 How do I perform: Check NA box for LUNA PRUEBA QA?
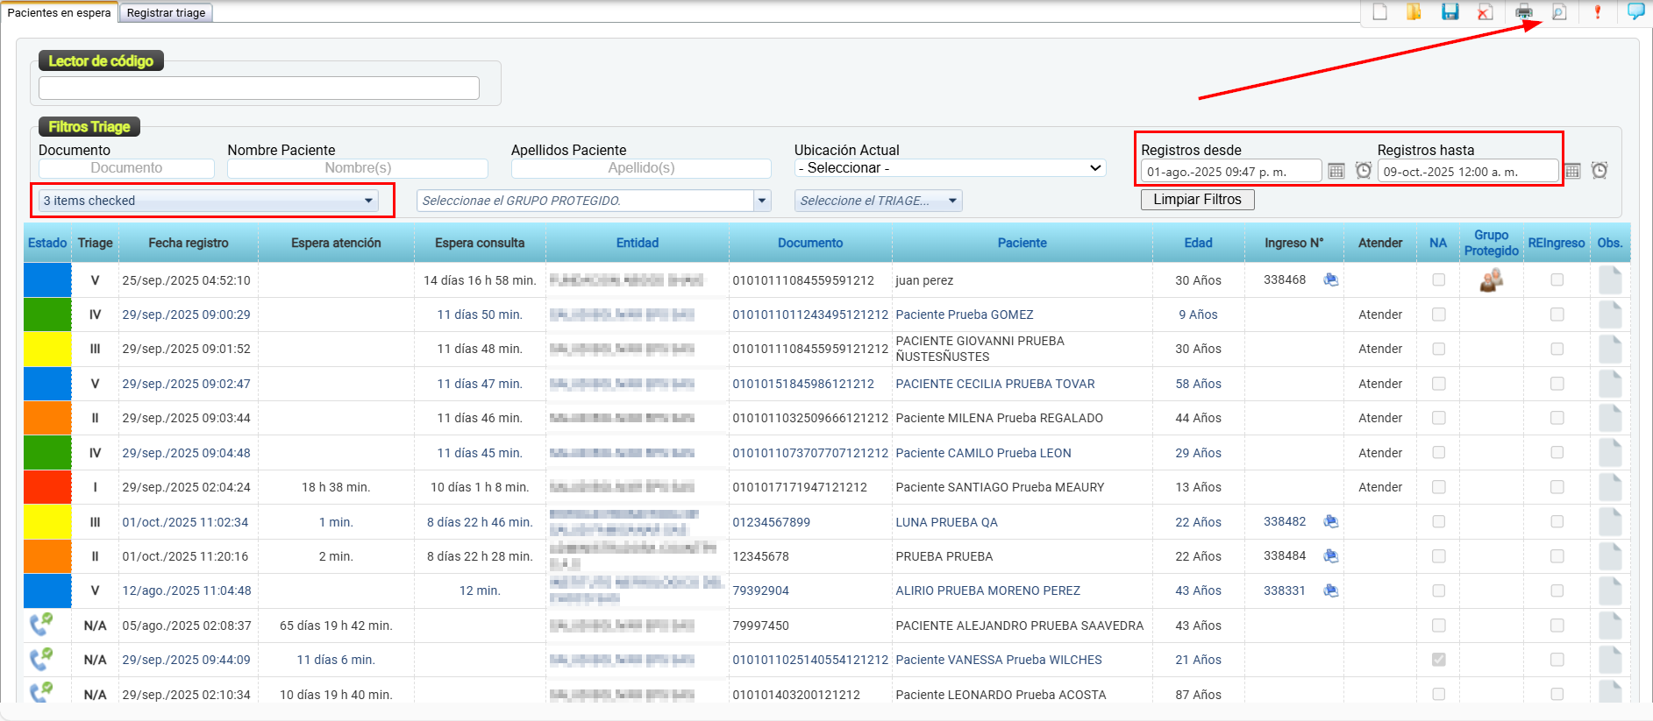point(1438,522)
